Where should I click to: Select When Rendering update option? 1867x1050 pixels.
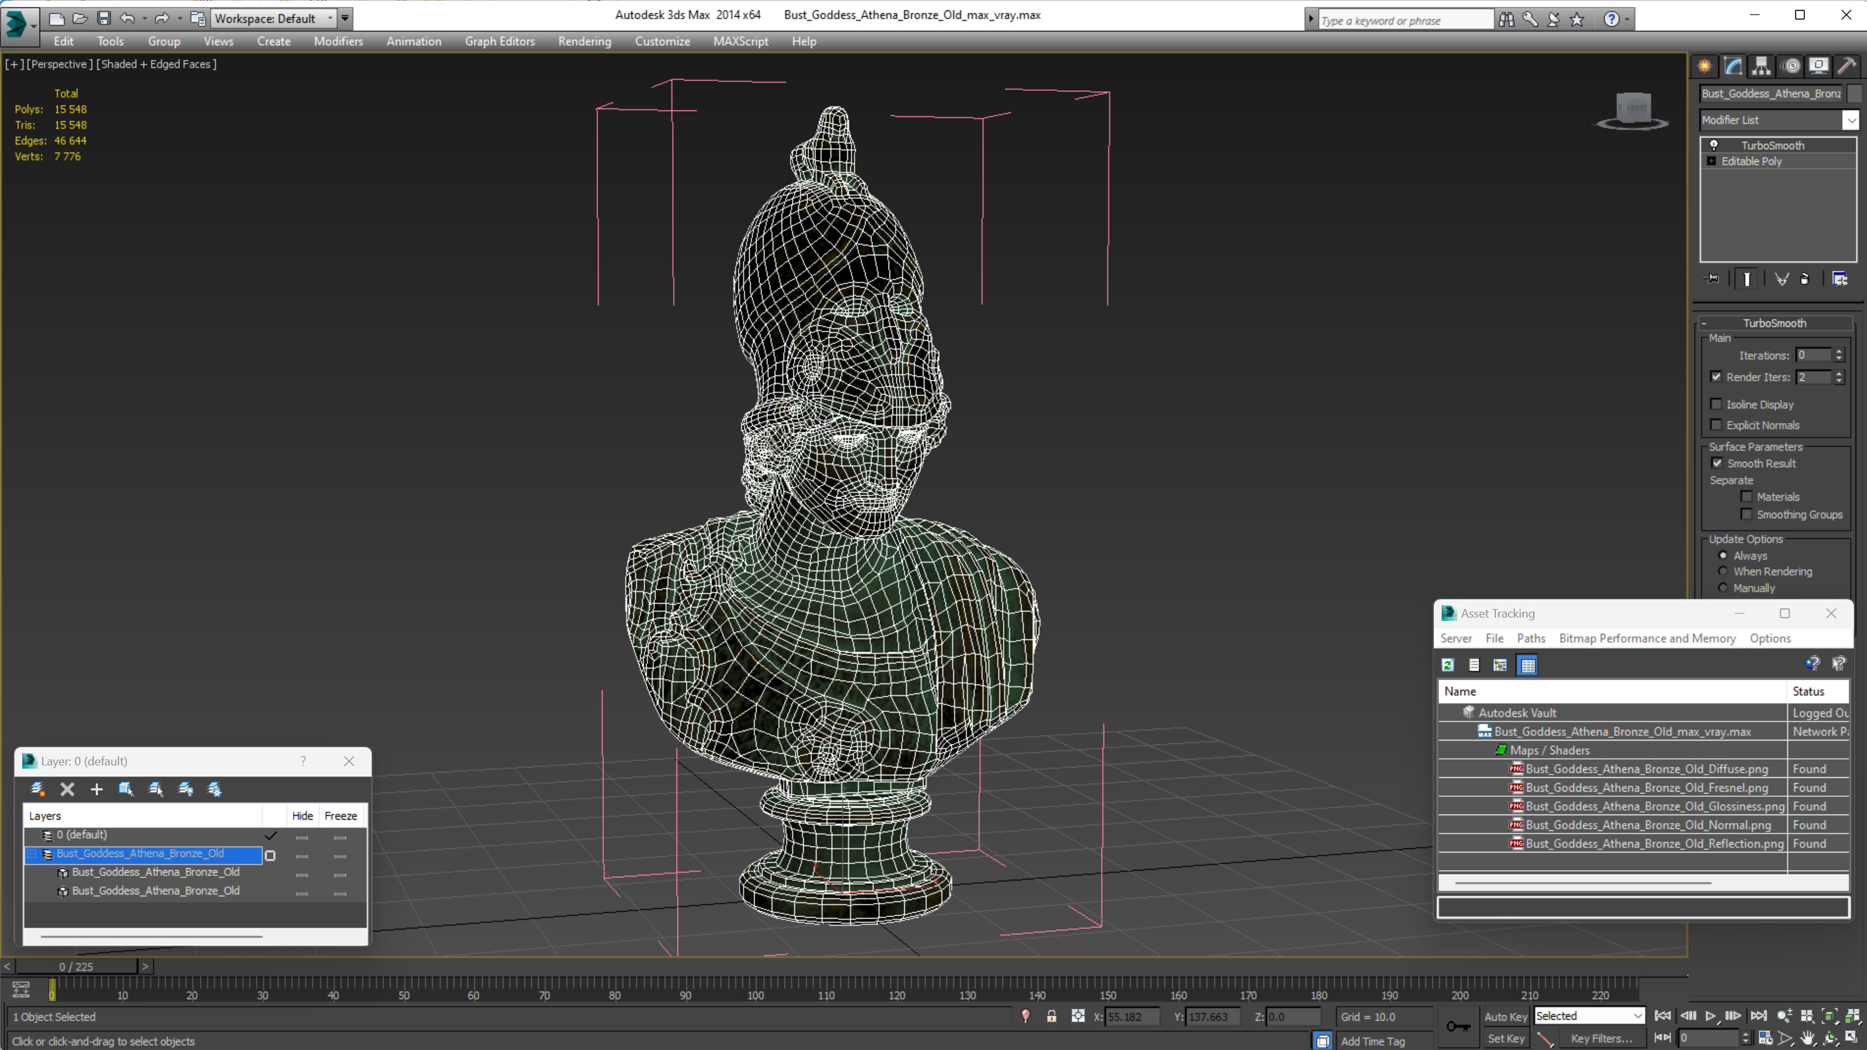[1723, 571]
